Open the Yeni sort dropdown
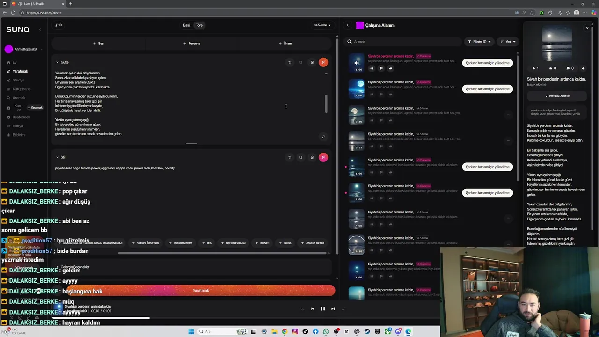Screen dimensions: 599x337 point(507,42)
